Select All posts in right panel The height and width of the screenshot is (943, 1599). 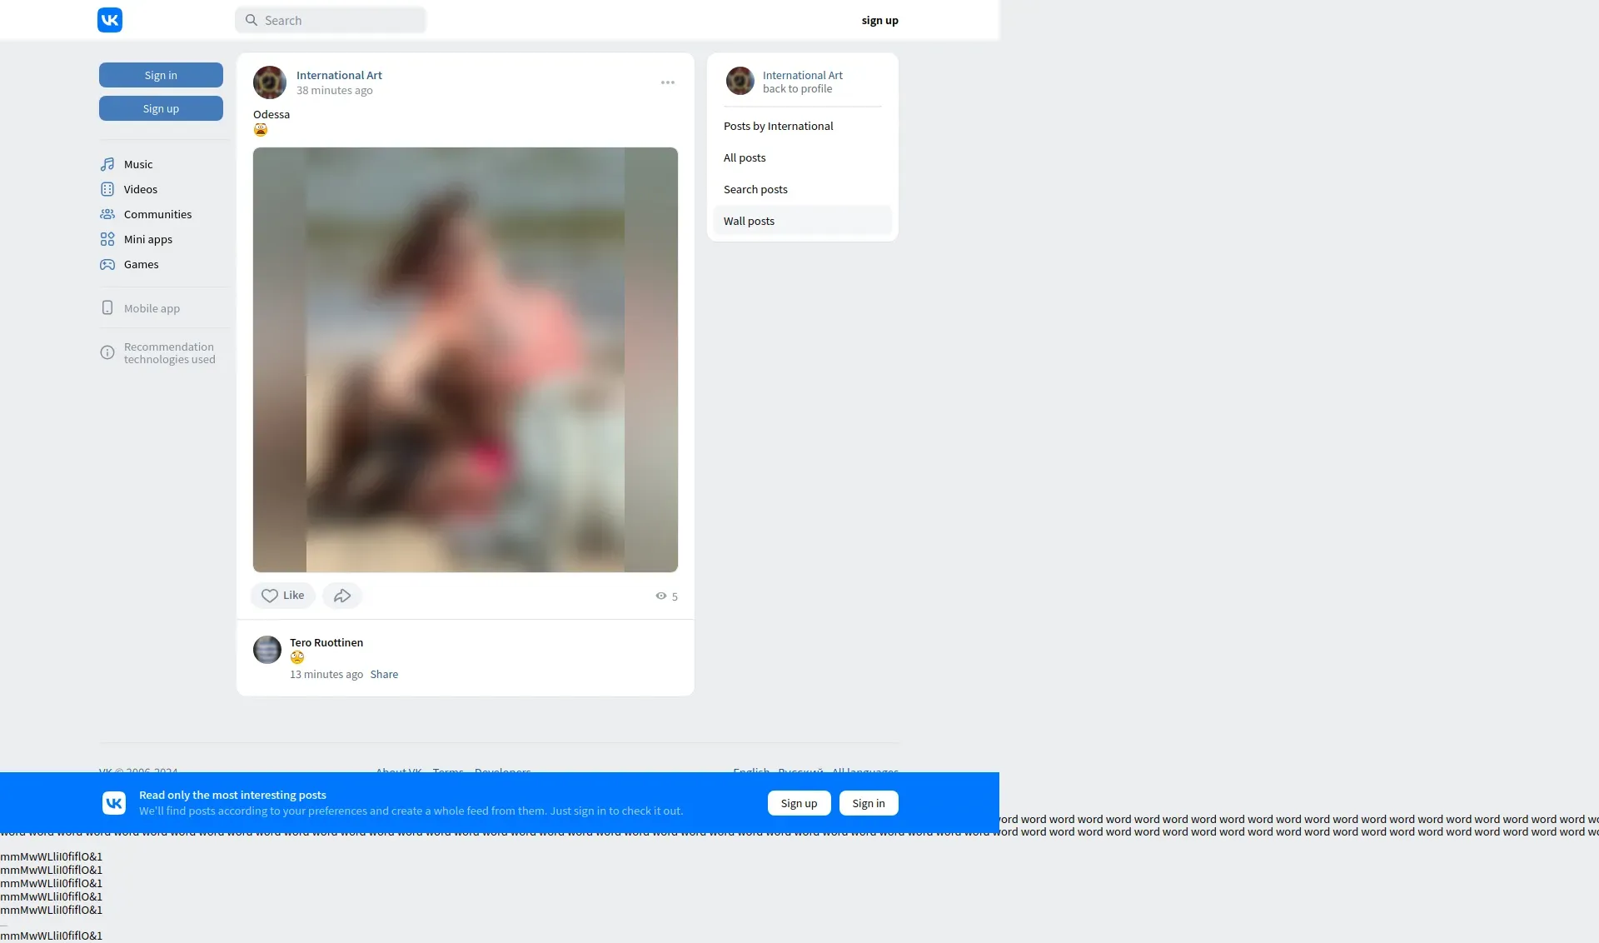pyautogui.click(x=745, y=157)
